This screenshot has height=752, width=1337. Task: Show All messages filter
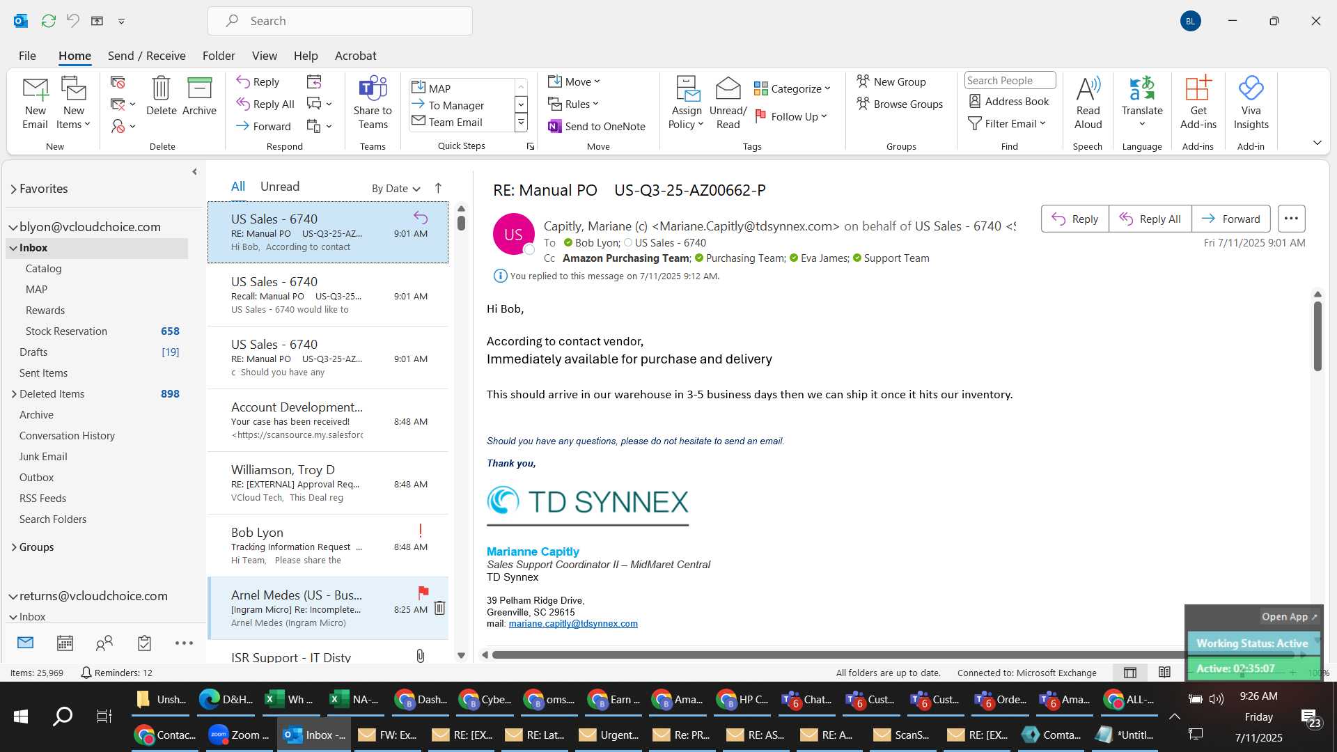tap(238, 187)
